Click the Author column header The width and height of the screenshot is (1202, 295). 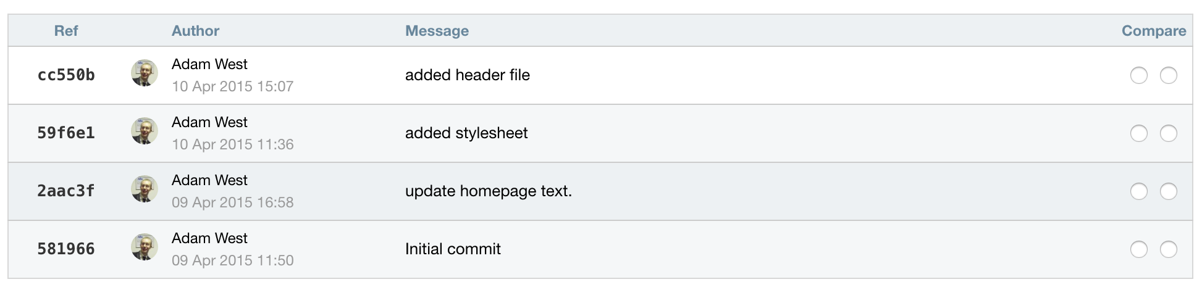point(195,31)
